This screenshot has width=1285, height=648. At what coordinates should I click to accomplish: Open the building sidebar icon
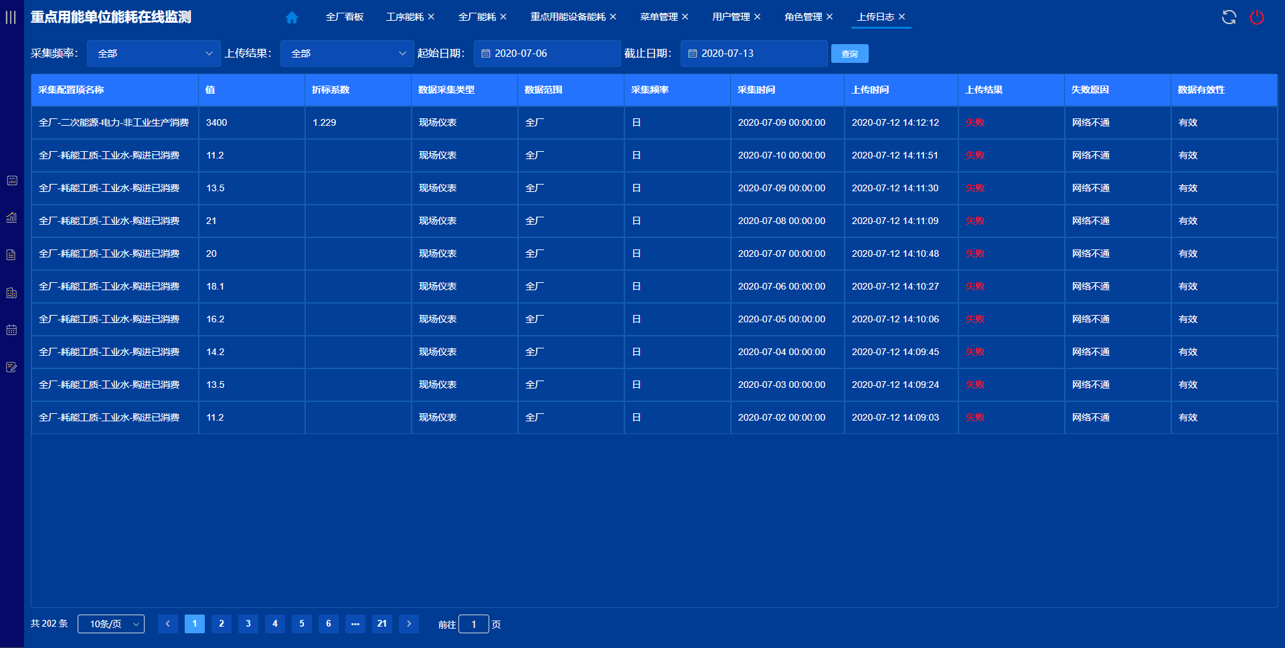tap(11, 293)
